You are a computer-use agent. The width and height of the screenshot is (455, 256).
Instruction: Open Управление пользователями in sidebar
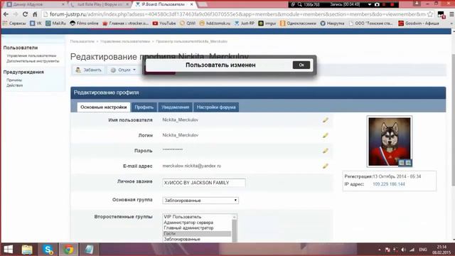tap(31, 55)
